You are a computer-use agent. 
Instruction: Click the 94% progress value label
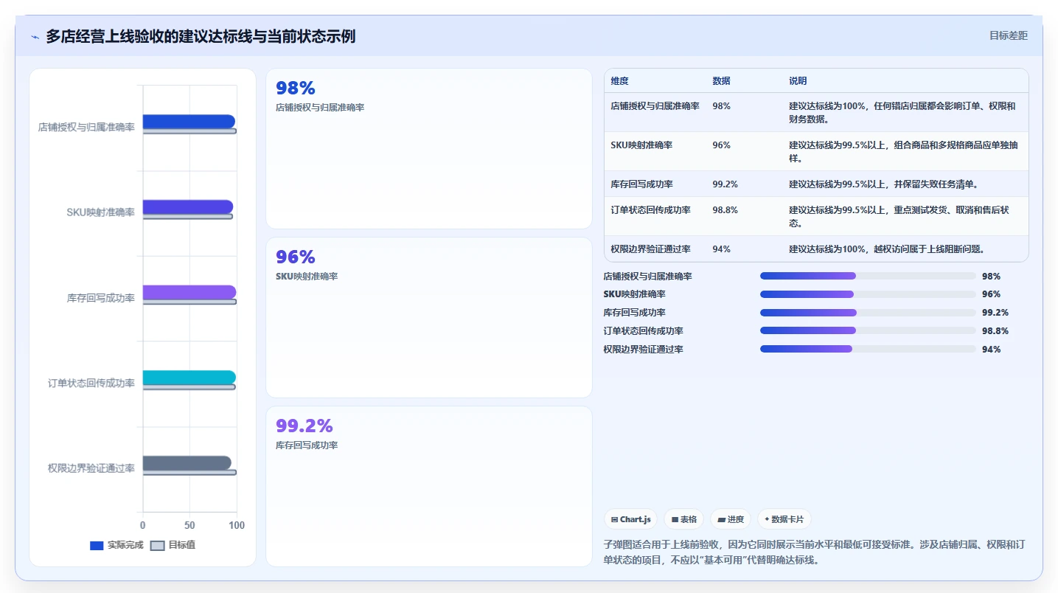(992, 350)
